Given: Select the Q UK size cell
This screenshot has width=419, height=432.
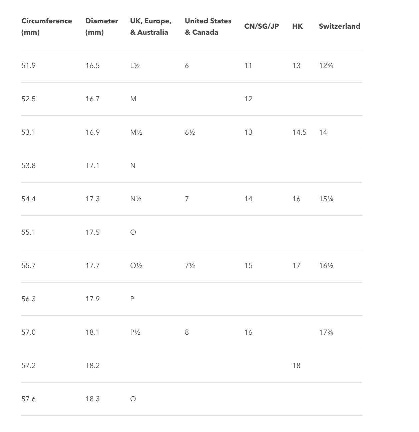Looking at the screenshot, I should click(133, 399).
